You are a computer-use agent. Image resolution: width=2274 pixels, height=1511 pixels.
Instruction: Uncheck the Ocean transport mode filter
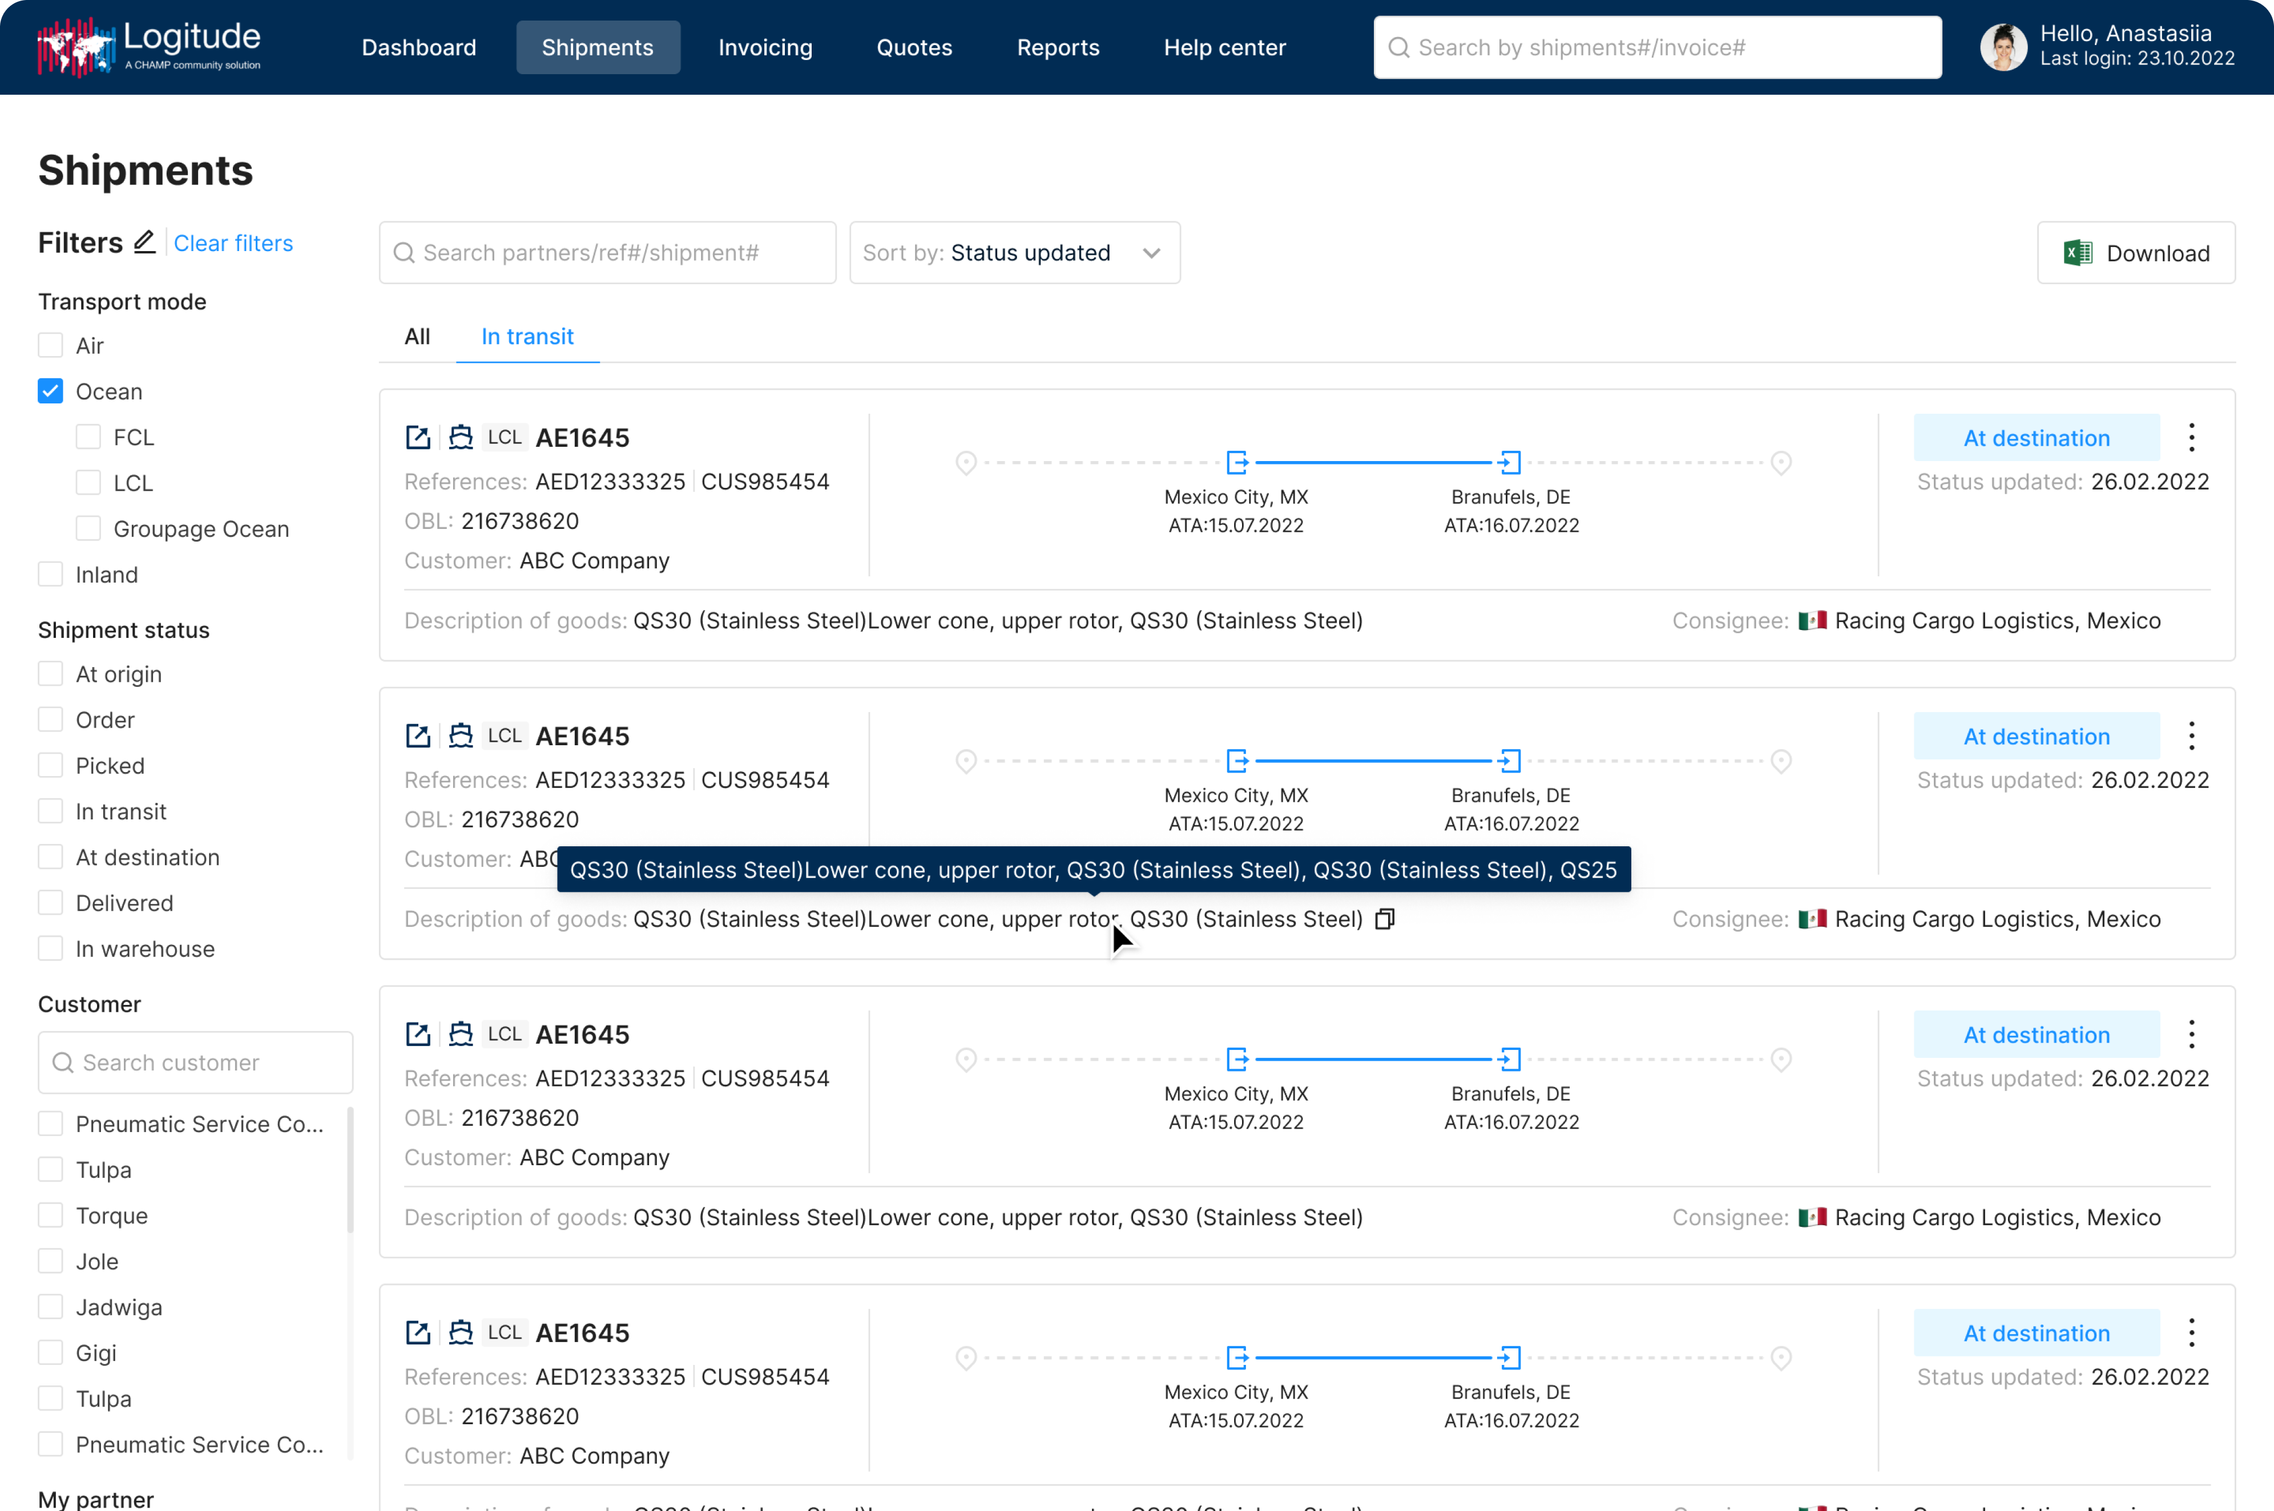pyautogui.click(x=50, y=391)
